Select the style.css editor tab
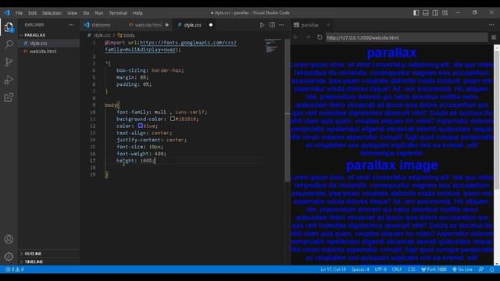Image resolution: width=500 pixels, height=281 pixels. pyautogui.click(x=193, y=25)
